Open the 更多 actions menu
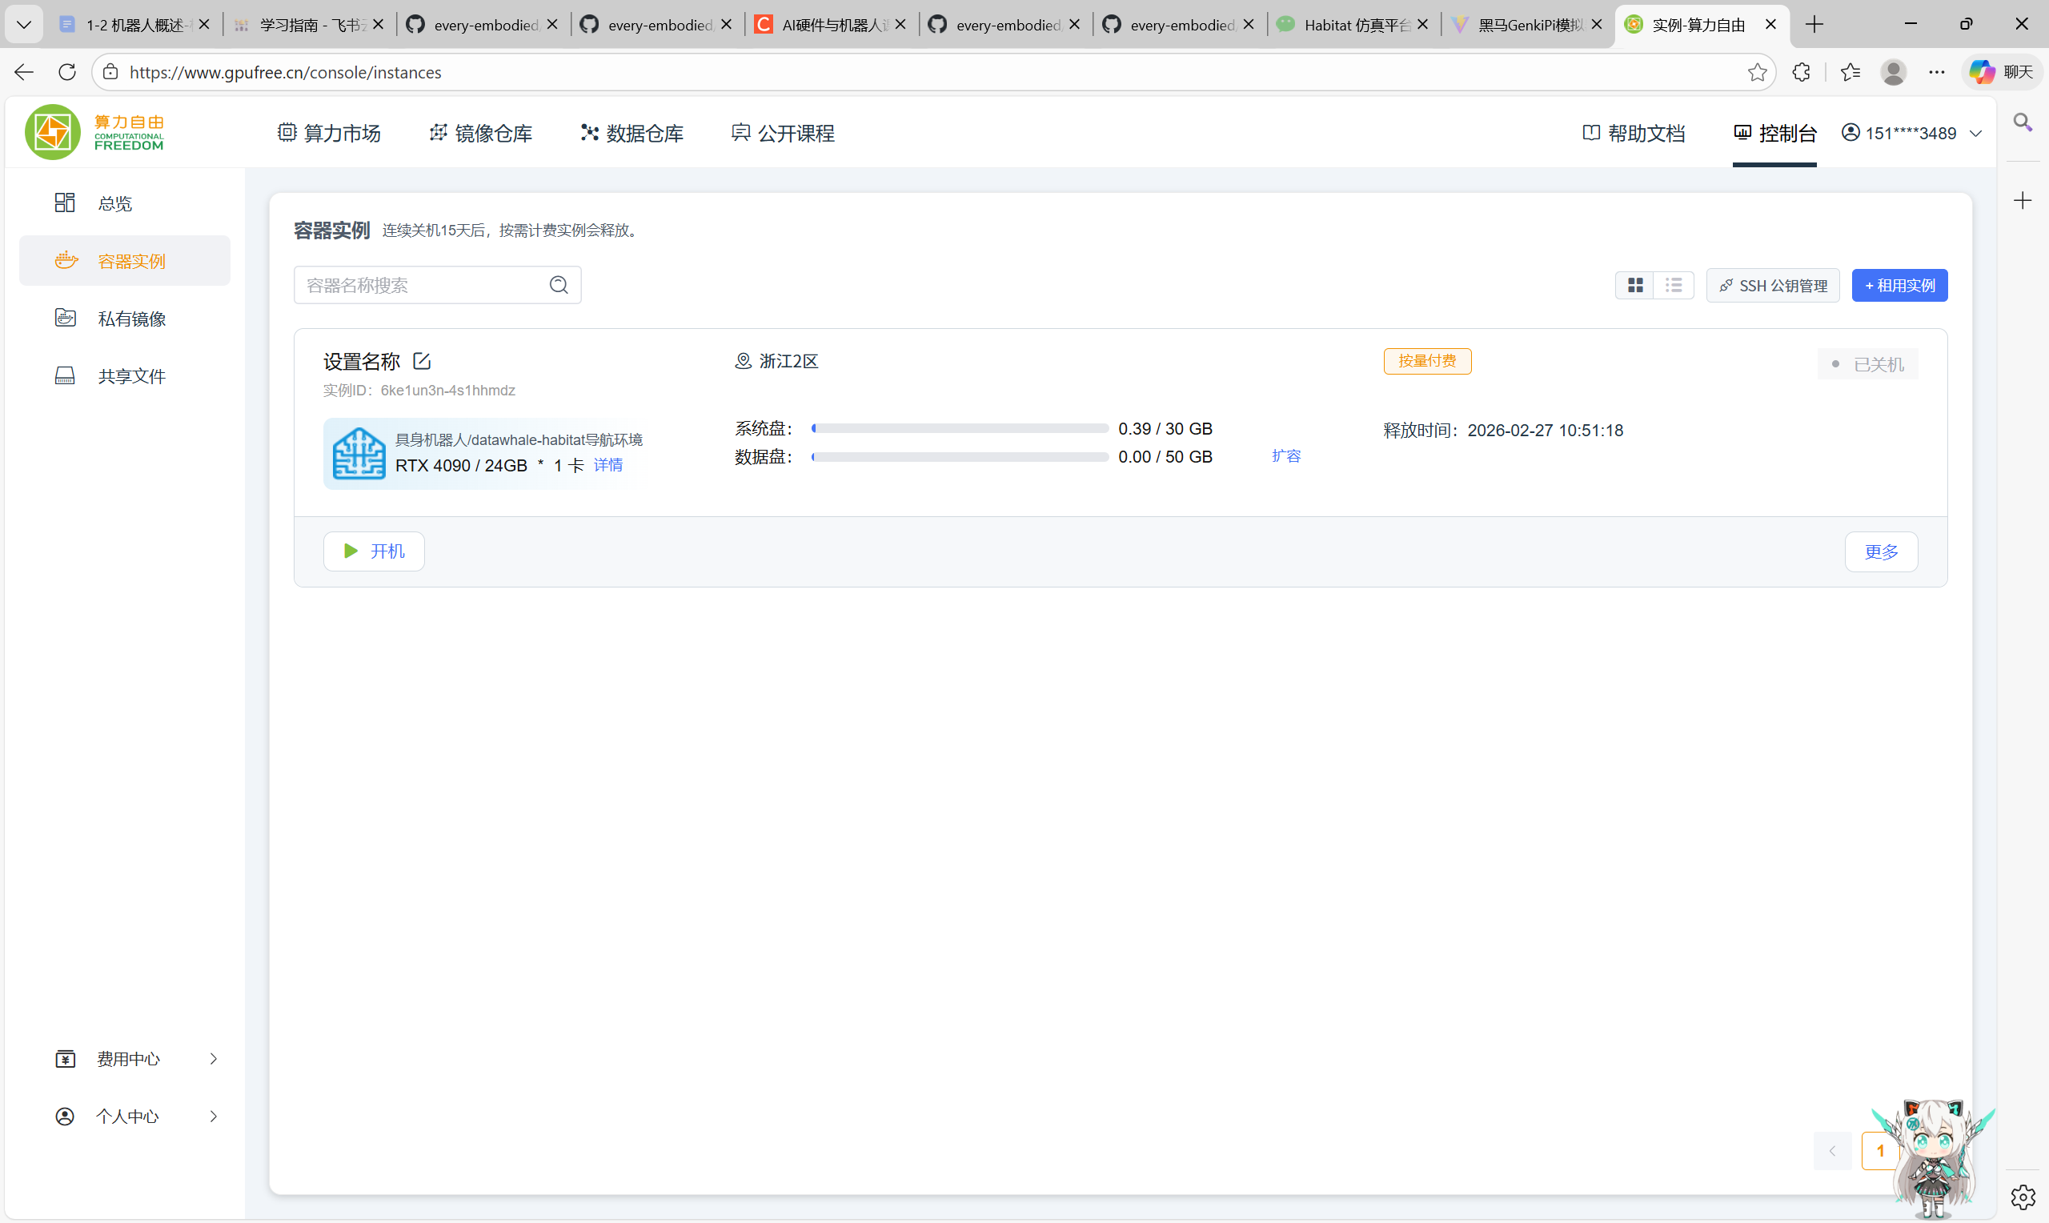 pyautogui.click(x=1880, y=551)
